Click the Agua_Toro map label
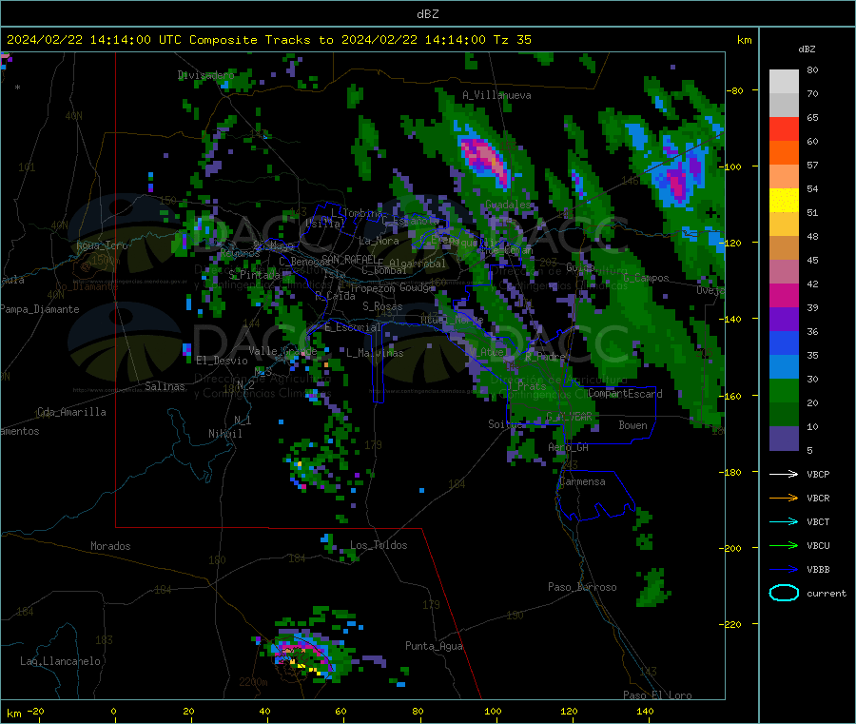The image size is (856, 724). point(102,245)
